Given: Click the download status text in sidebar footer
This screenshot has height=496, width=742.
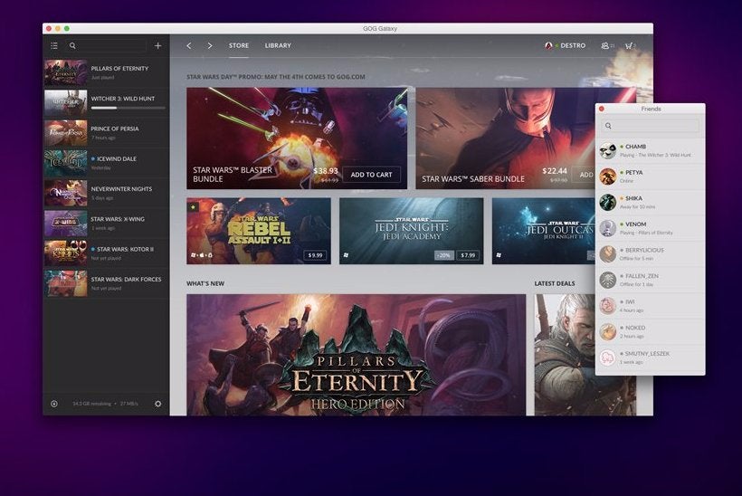Looking at the screenshot, I should pyautogui.click(x=105, y=404).
